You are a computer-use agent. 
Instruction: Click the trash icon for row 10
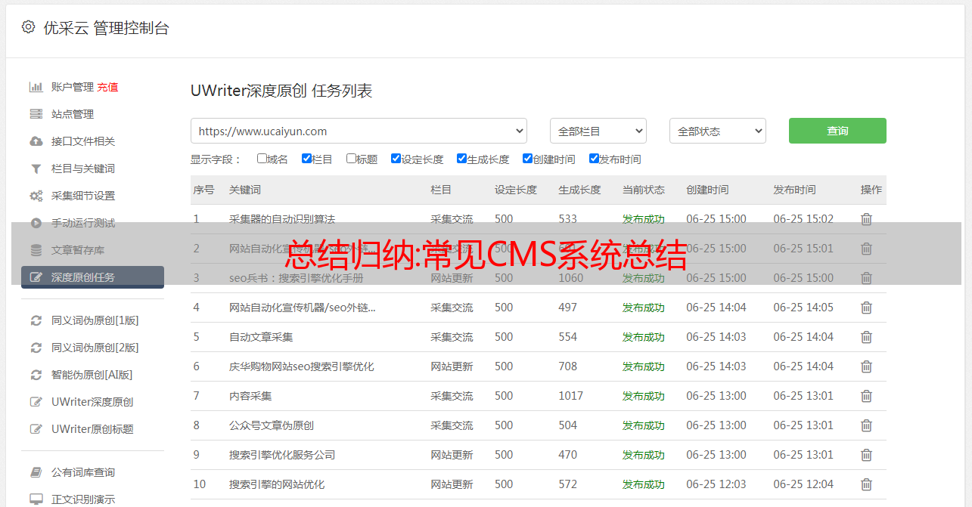point(866,484)
